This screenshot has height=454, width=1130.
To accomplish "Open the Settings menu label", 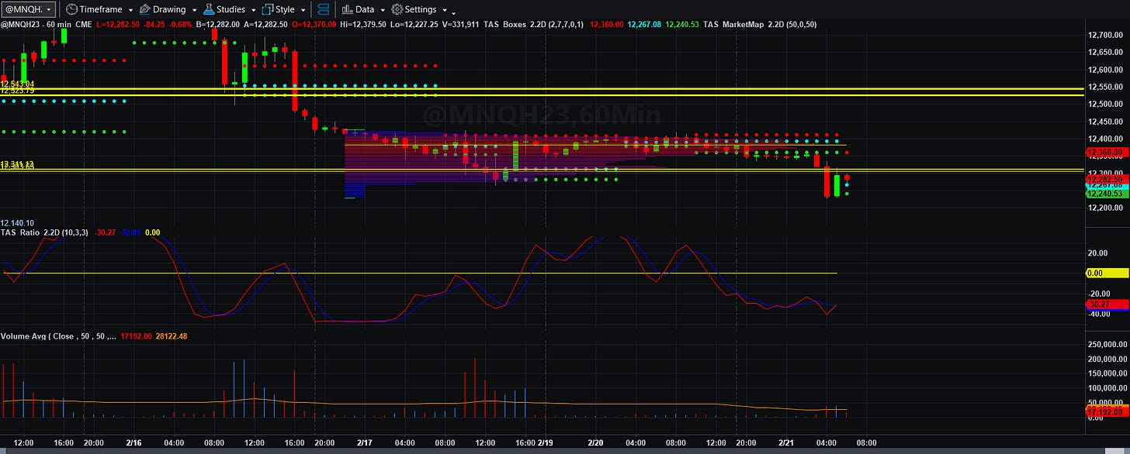I will [x=421, y=9].
